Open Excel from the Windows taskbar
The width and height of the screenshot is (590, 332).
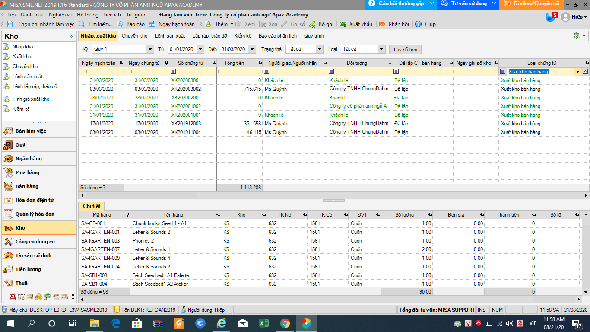click(264, 323)
